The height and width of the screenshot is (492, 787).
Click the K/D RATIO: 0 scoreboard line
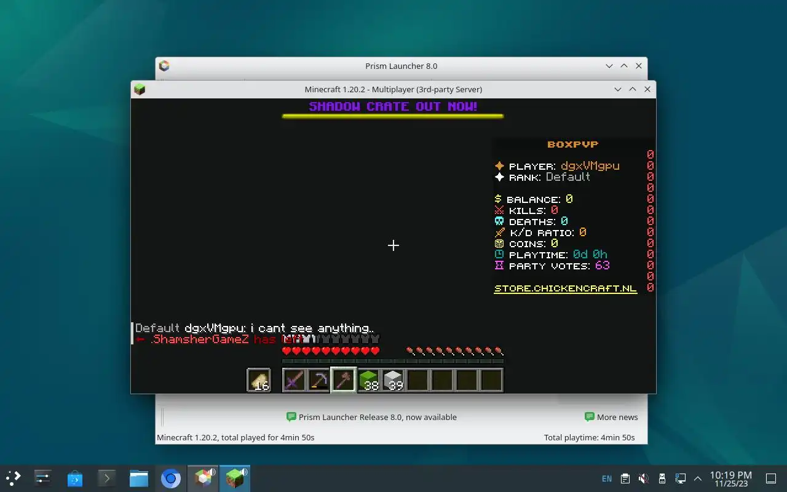(x=540, y=232)
